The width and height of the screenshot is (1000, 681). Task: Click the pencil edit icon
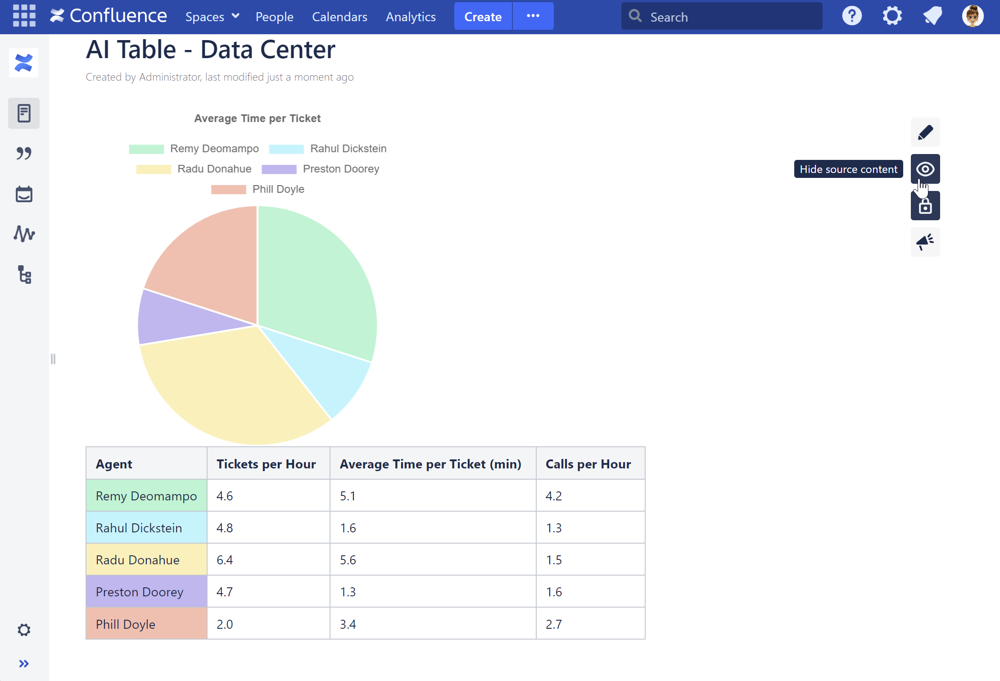[925, 132]
